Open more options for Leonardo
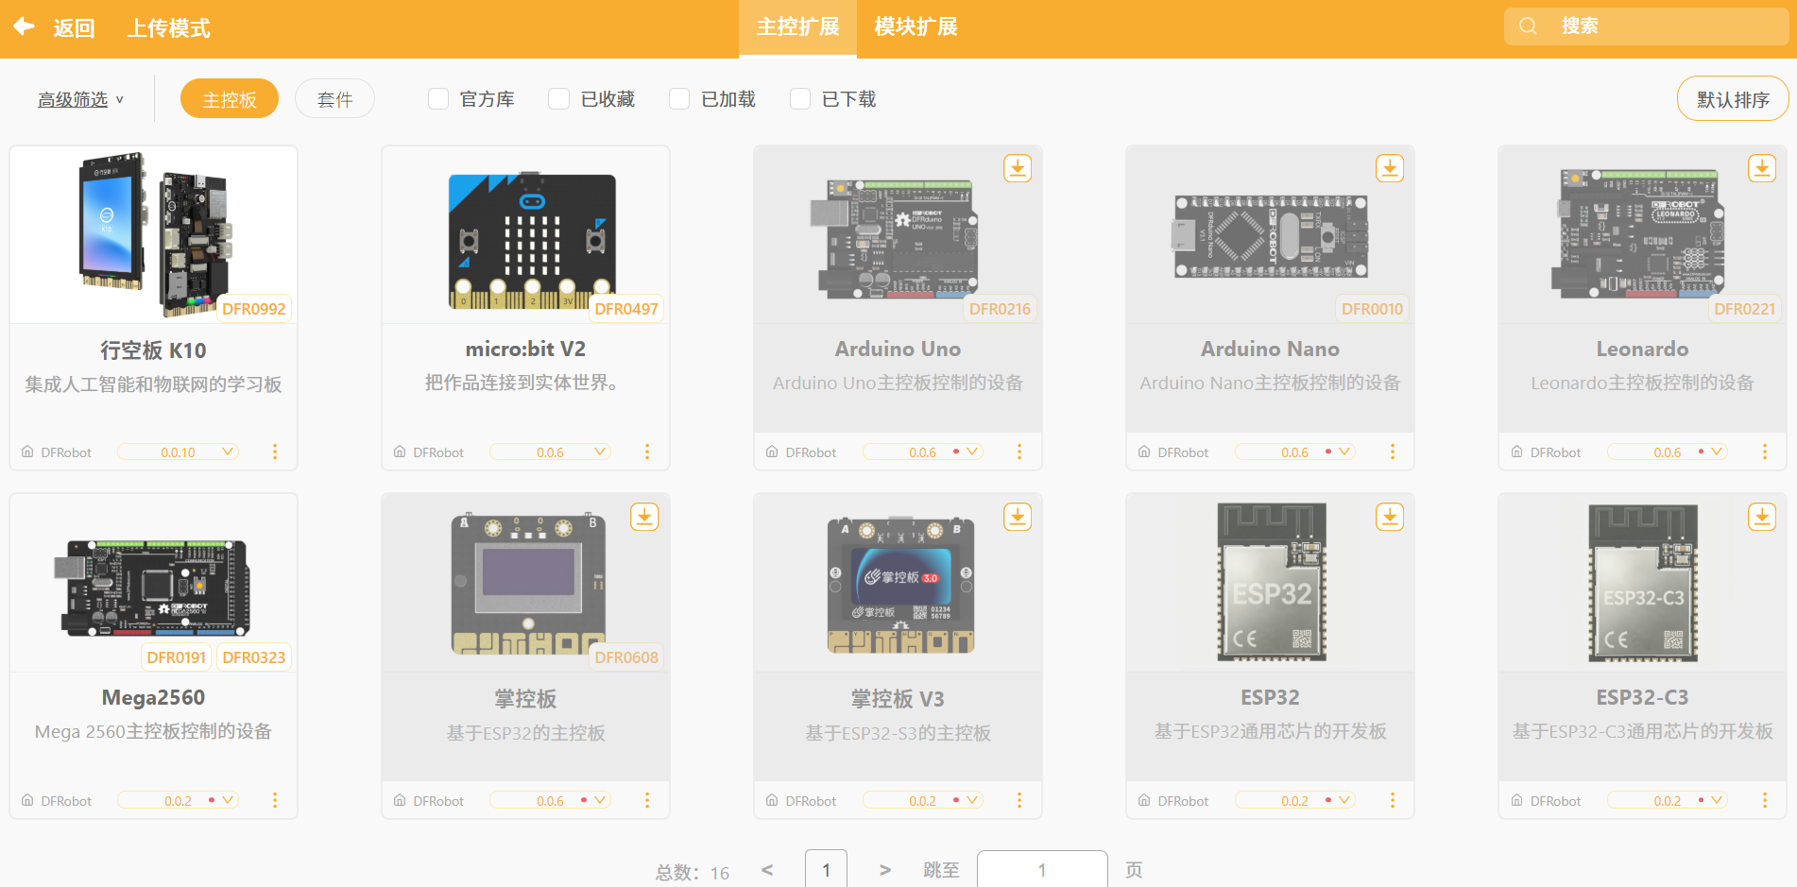Viewport: 1797px width, 887px height. (x=1765, y=452)
